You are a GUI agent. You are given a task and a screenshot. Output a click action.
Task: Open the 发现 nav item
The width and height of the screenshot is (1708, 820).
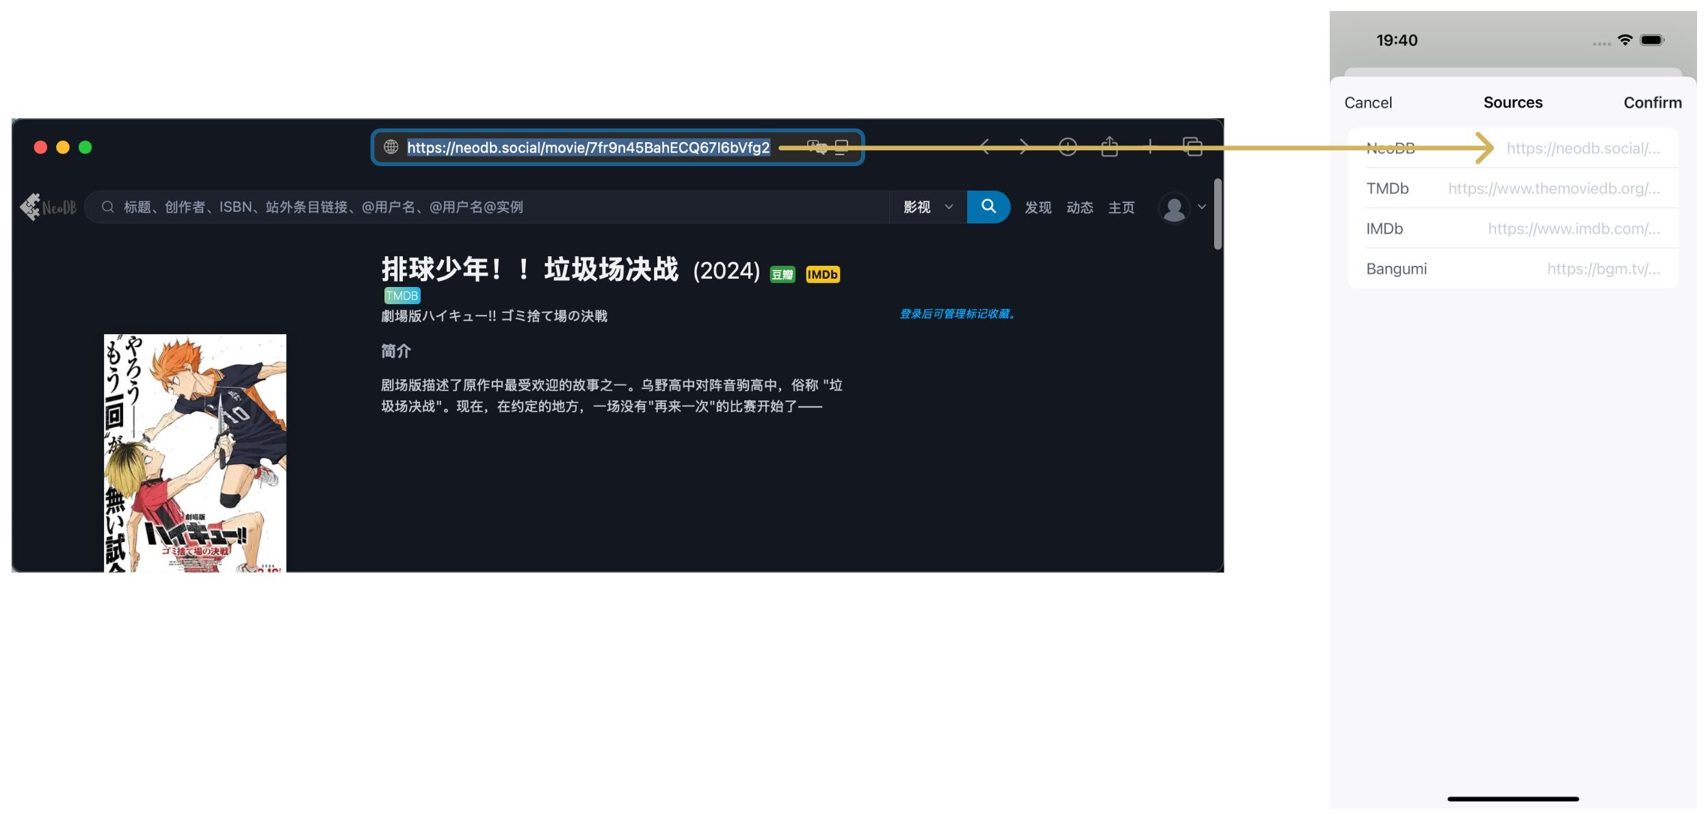(x=1038, y=208)
